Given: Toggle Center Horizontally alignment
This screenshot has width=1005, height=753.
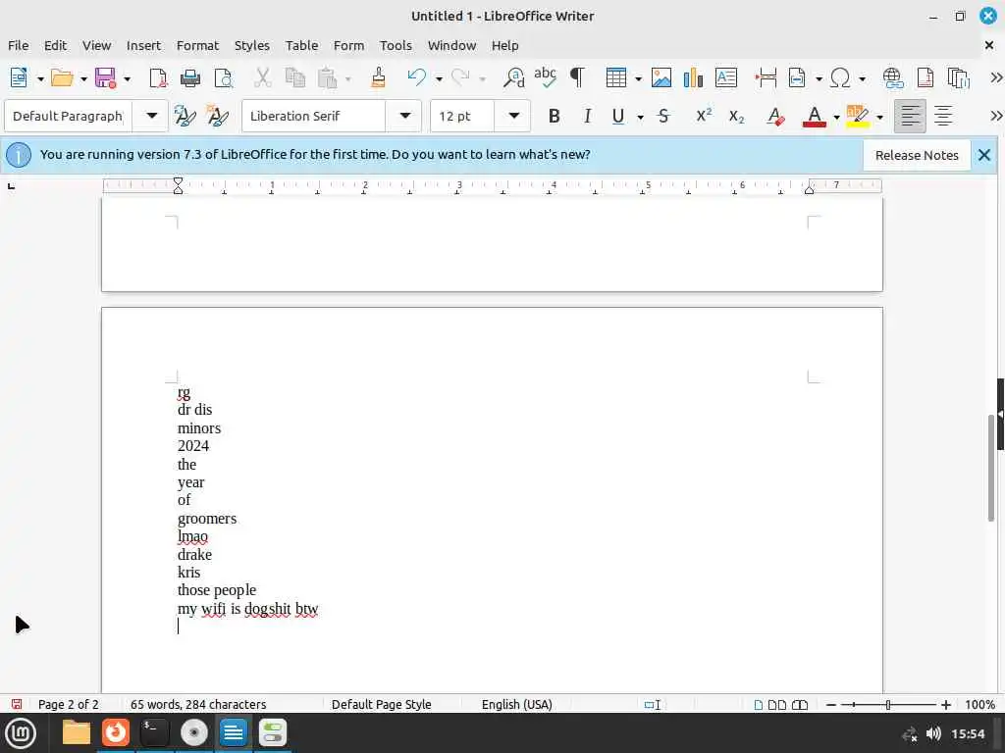Looking at the screenshot, I should click(943, 117).
